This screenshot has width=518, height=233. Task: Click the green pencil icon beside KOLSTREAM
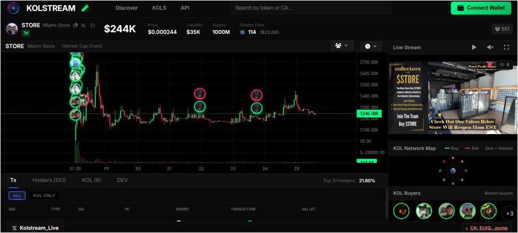click(85, 8)
